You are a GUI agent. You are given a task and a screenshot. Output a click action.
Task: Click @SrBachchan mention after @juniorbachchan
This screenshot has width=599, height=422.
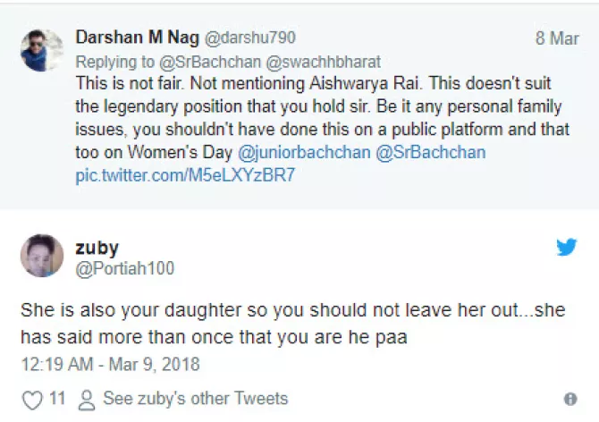438,152
